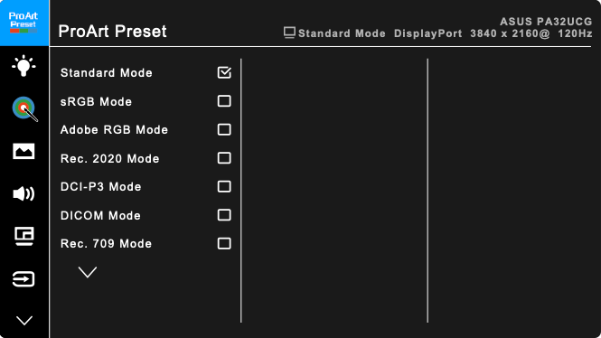Select the DCI-P3 Mode menu entry
Screen dimensions: 601x338
click(146, 187)
